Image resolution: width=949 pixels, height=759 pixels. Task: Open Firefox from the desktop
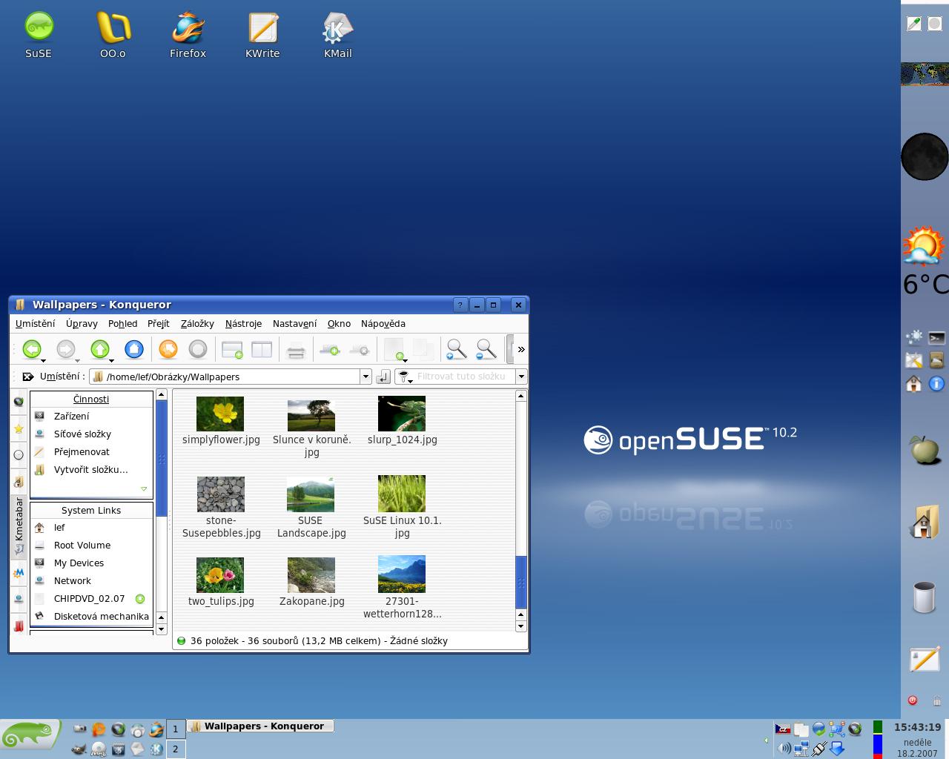click(x=188, y=34)
